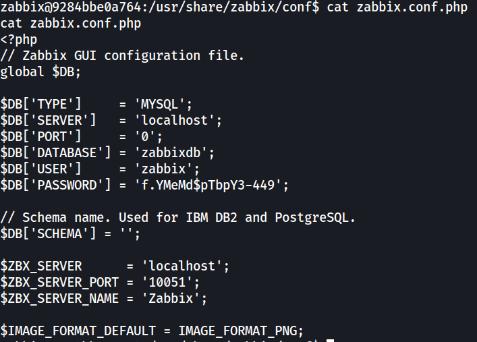The width and height of the screenshot is (477, 342).
Task: Click the Zabbix GUI configuration file comment
Action: [x=122, y=56]
